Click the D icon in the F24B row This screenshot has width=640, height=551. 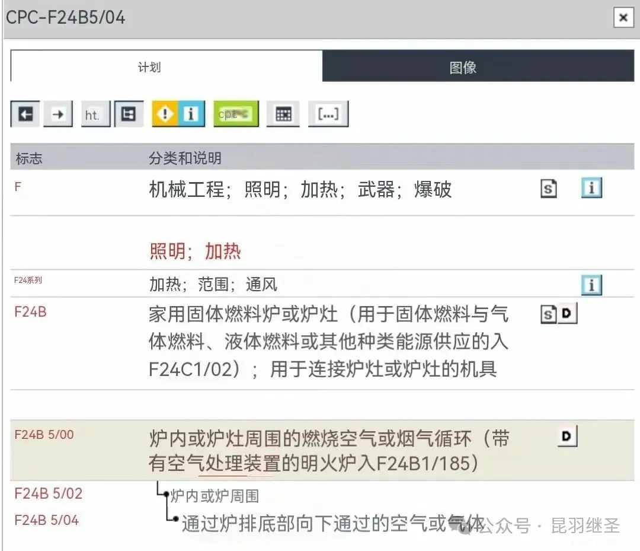tap(568, 314)
